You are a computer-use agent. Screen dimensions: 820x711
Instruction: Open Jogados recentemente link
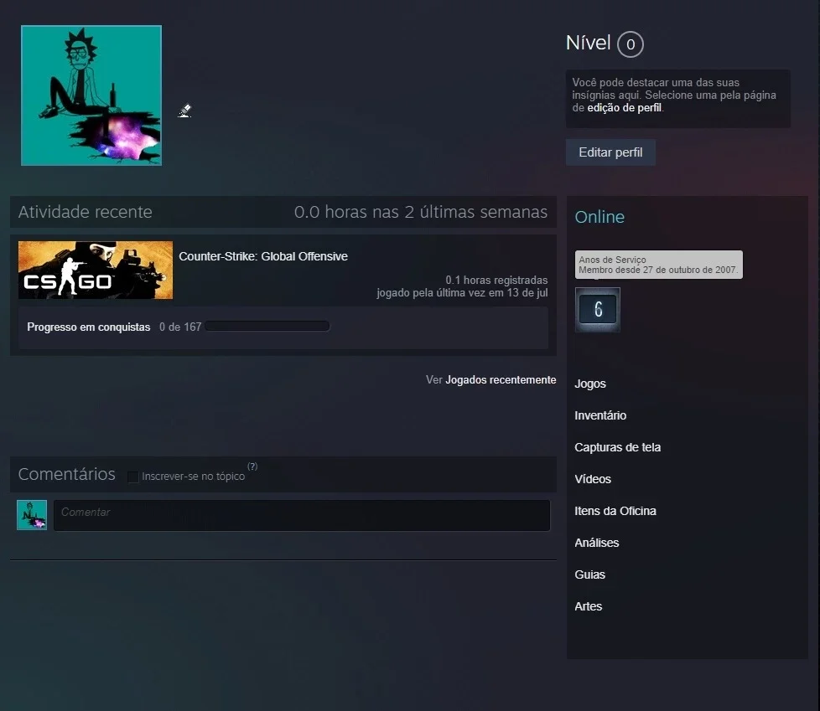pos(501,380)
